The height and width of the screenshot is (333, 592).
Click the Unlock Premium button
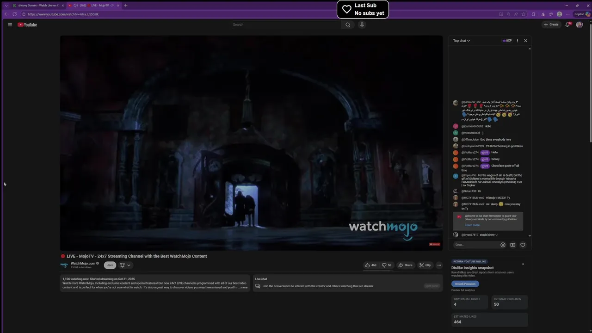(465, 284)
